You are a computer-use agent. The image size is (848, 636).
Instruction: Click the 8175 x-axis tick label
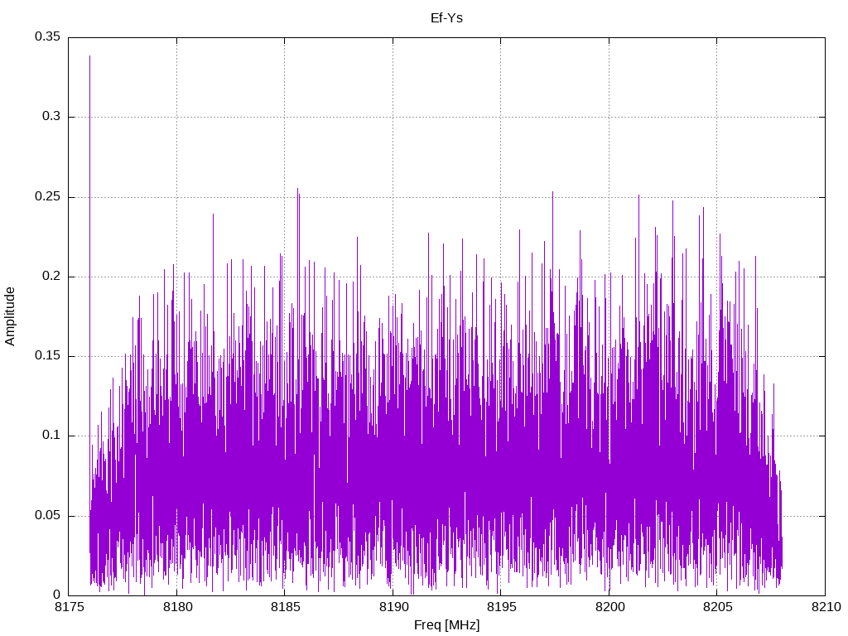click(69, 607)
